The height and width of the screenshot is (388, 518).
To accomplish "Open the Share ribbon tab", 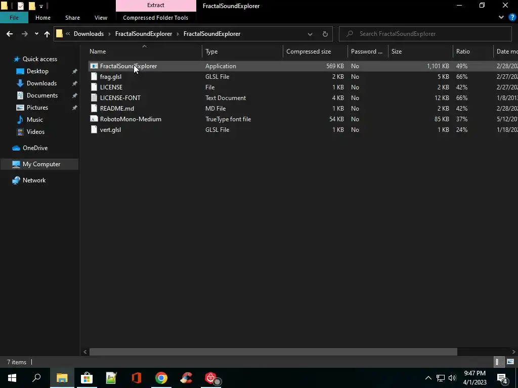I will click(x=72, y=18).
